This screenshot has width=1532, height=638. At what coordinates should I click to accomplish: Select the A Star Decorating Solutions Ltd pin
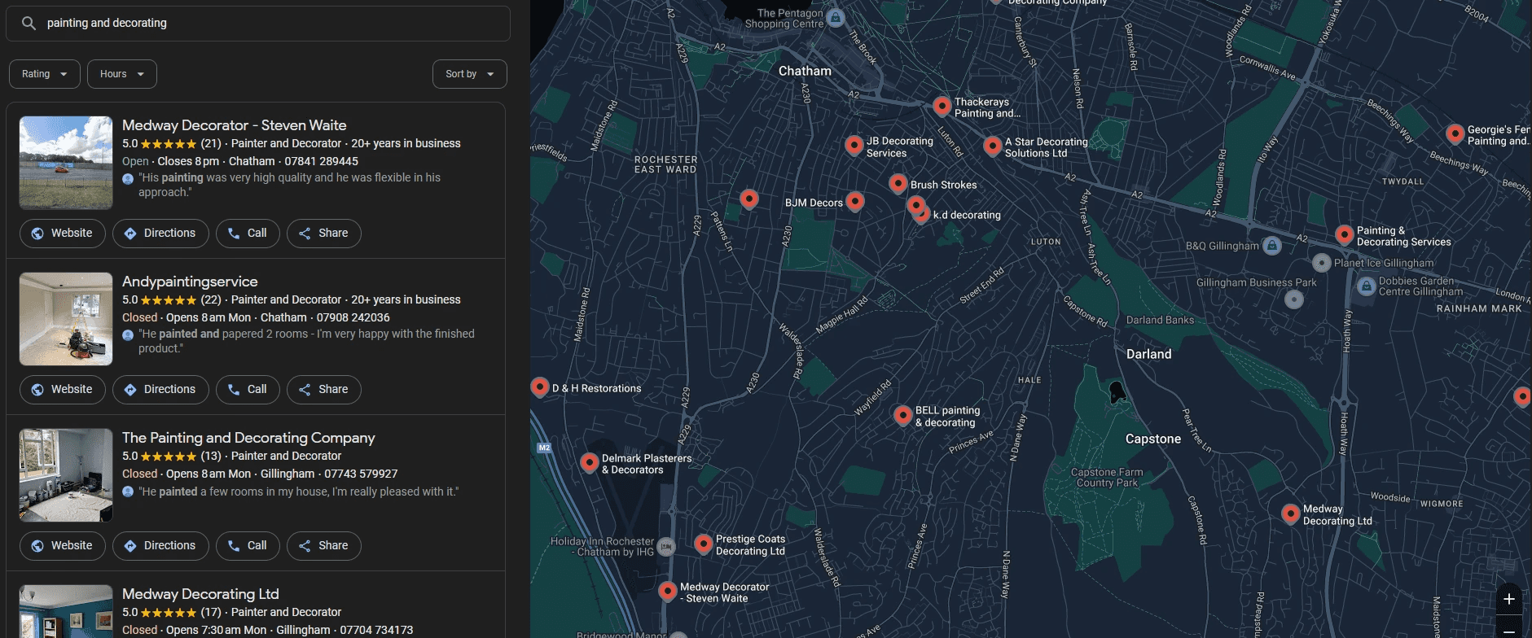click(993, 146)
